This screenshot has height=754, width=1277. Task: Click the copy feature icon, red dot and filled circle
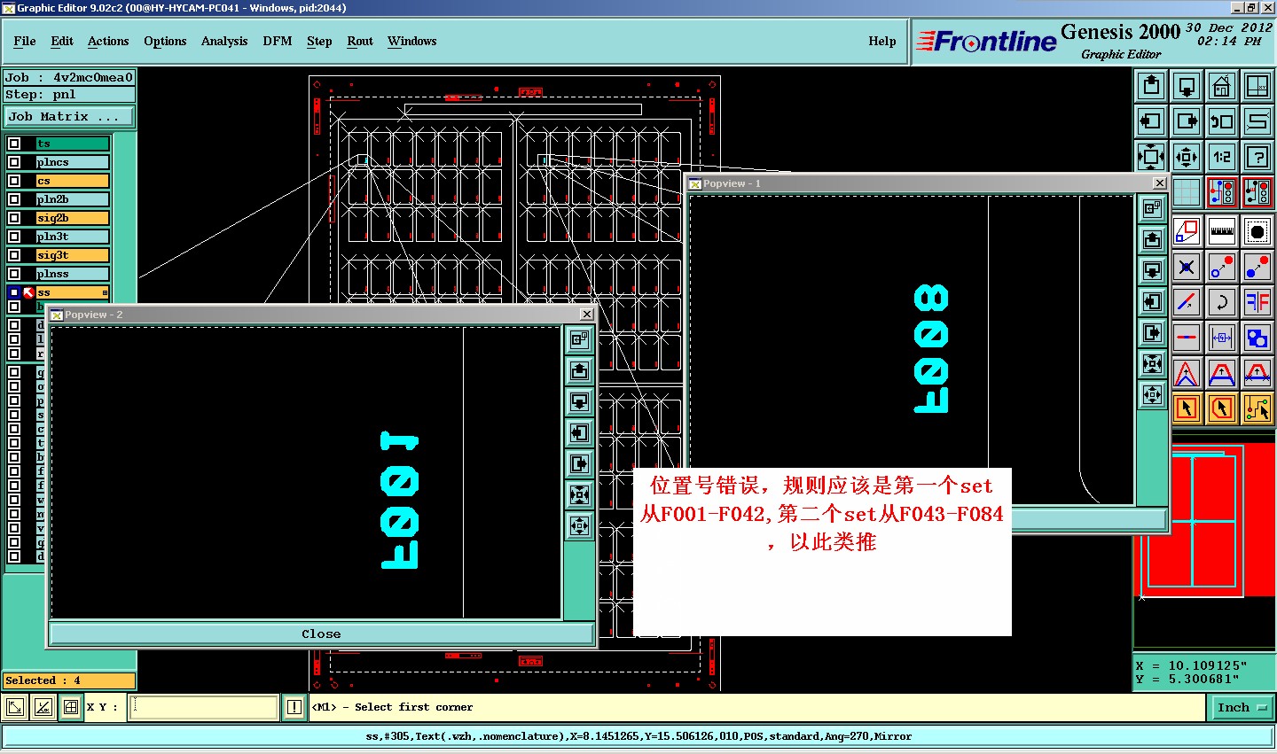(x=1257, y=267)
